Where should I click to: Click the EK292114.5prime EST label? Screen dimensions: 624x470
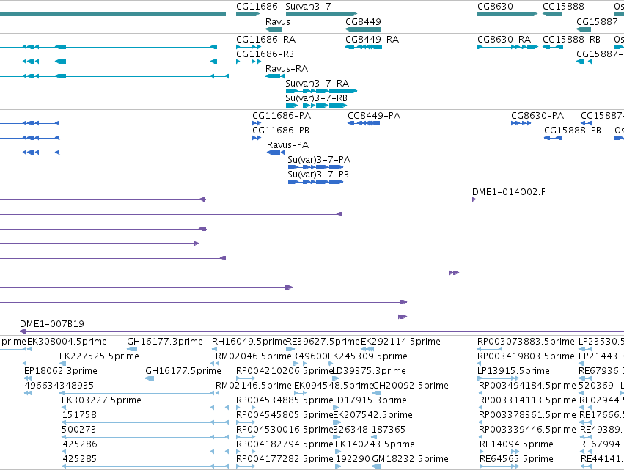[400, 342]
